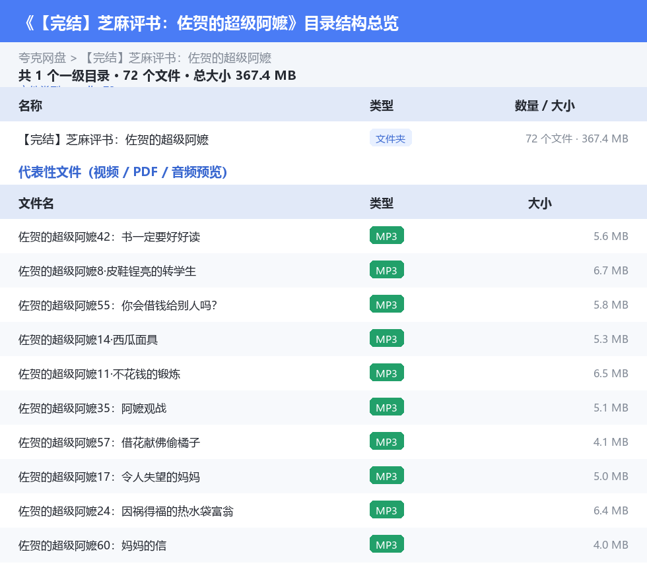The width and height of the screenshot is (647, 583).
Task: Select the 72 个文件 · 367.4 MB cell
Action: point(576,138)
